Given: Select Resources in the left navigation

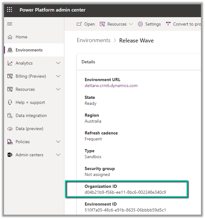Looking at the screenshot, I should tap(25, 89).
